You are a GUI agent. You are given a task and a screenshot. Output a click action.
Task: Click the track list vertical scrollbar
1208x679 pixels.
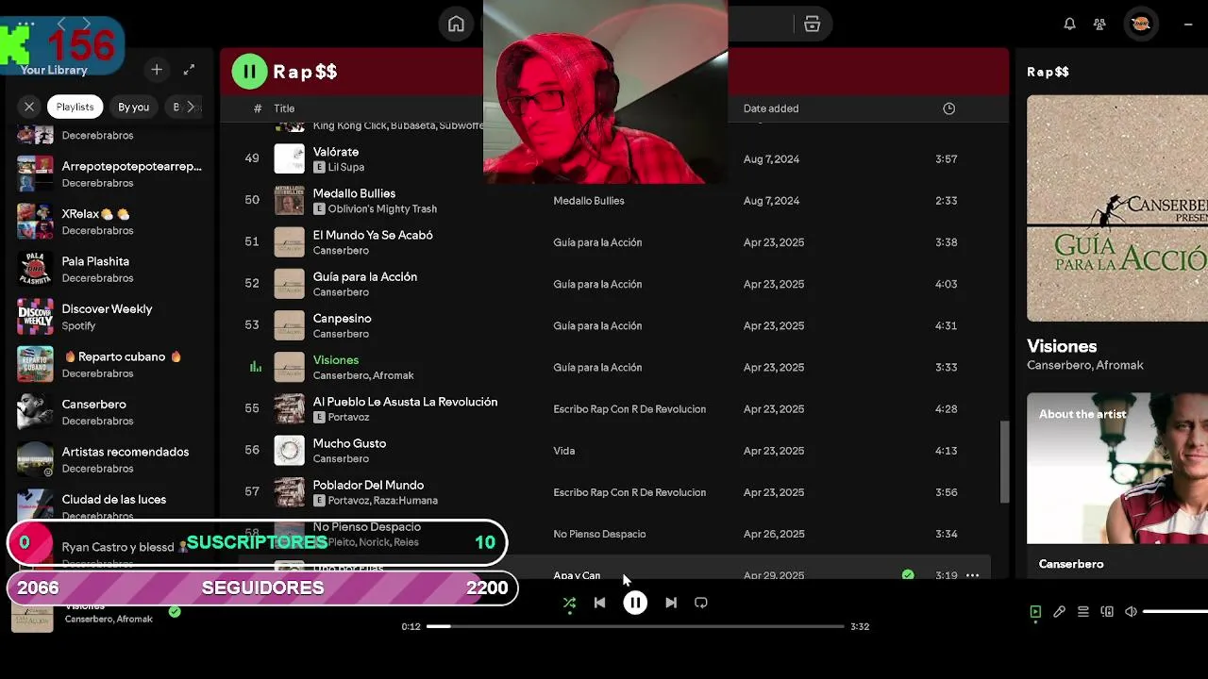(x=1005, y=462)
